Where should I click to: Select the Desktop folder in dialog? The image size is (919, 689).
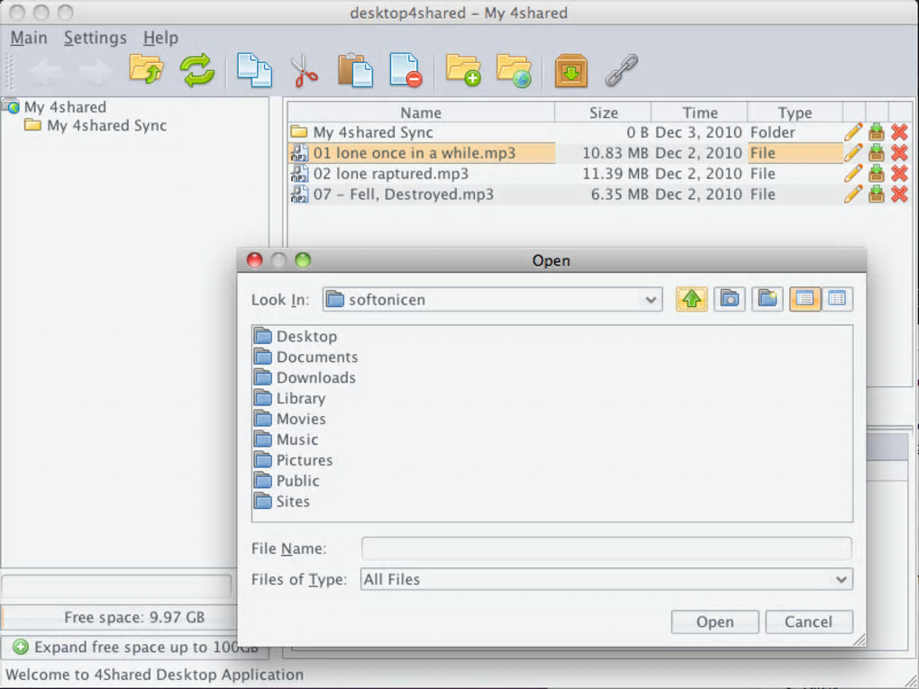click(x=296, y=336)
